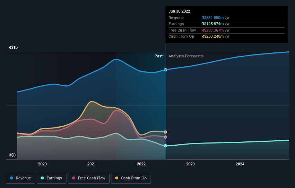The image size is (295, 188).
Task: Click the Cash From Op tooltip row label
Action: point(181,37)
